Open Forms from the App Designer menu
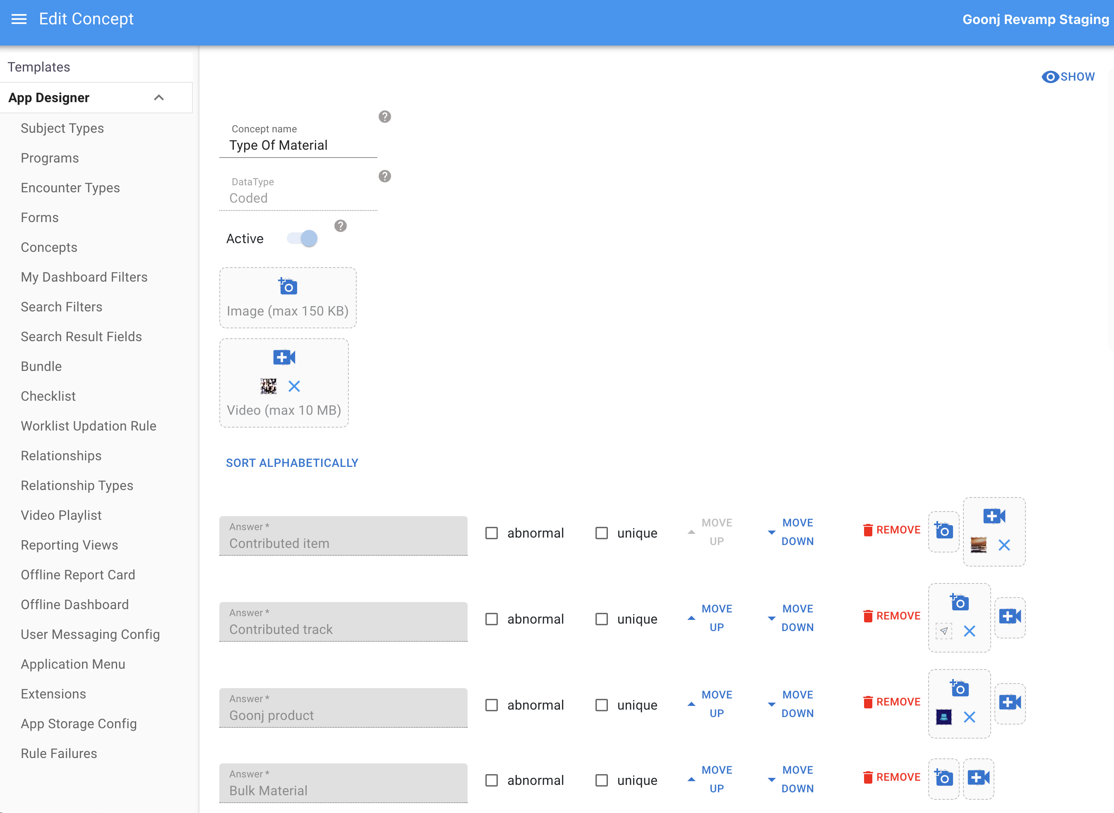The image size is (1114, 813). click(39, 217)
